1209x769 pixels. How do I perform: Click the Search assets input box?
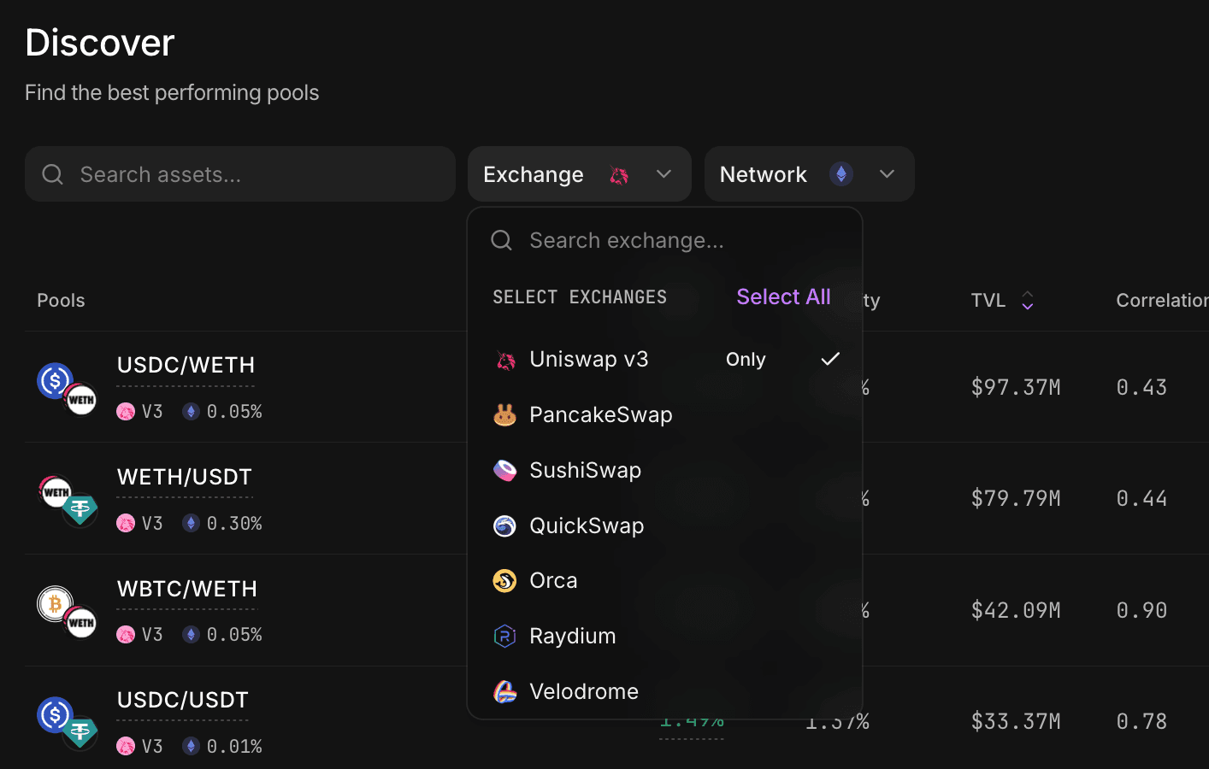240,174
